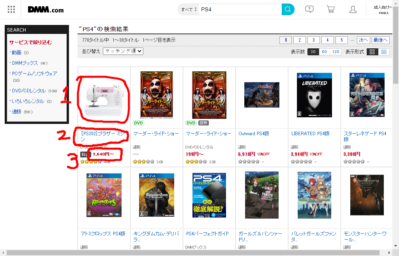Click the 3,940円 price of LIBERATED

(x=299, y=154)
